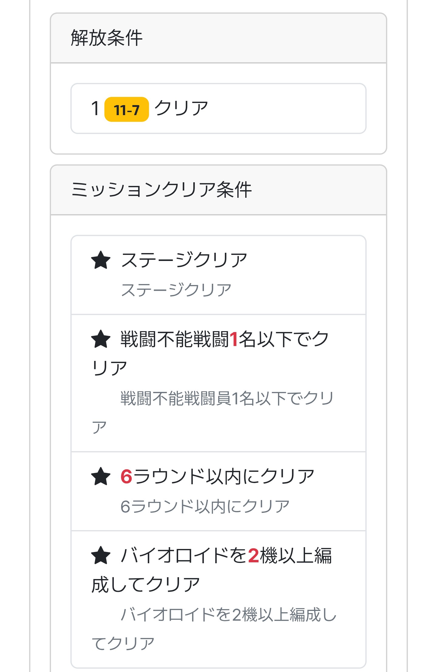Click the red number 1 in 戦闘不能 title
Viewport: 437px width, 672px height.
(x=234, y=339)
